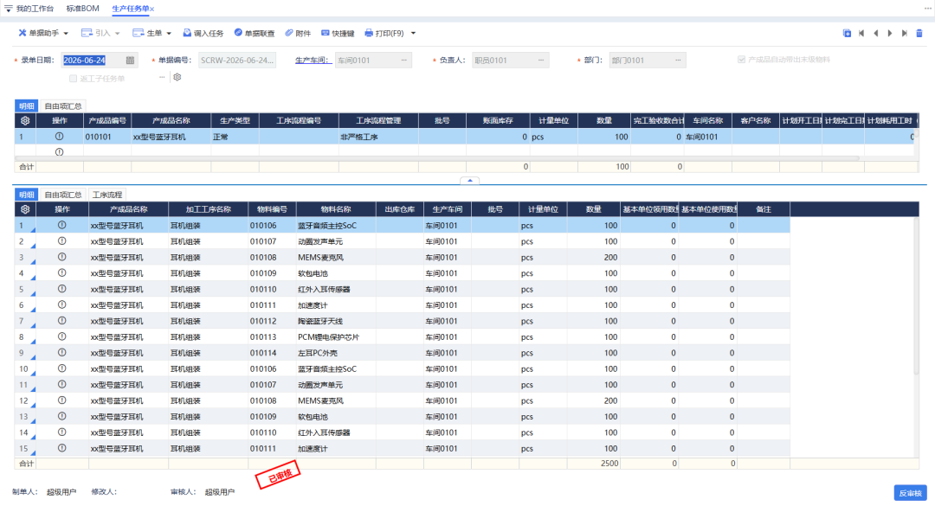The height and width of the screenshot is (506, 935).
Task: Open upper grid column settings gear
Action: pos(25,120)
